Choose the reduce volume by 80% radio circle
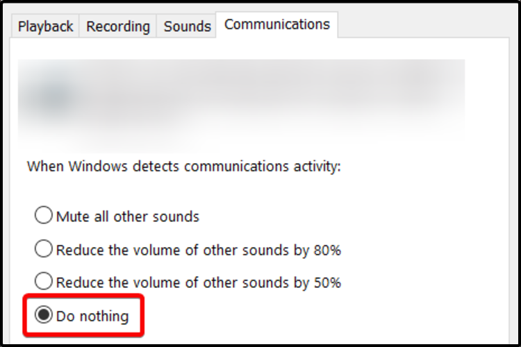This screenshot has width=521, height=347. point(44,249)
